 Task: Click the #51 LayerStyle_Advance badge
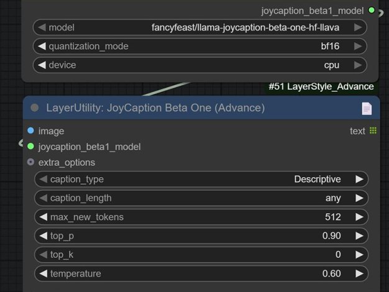pos(321,86)
